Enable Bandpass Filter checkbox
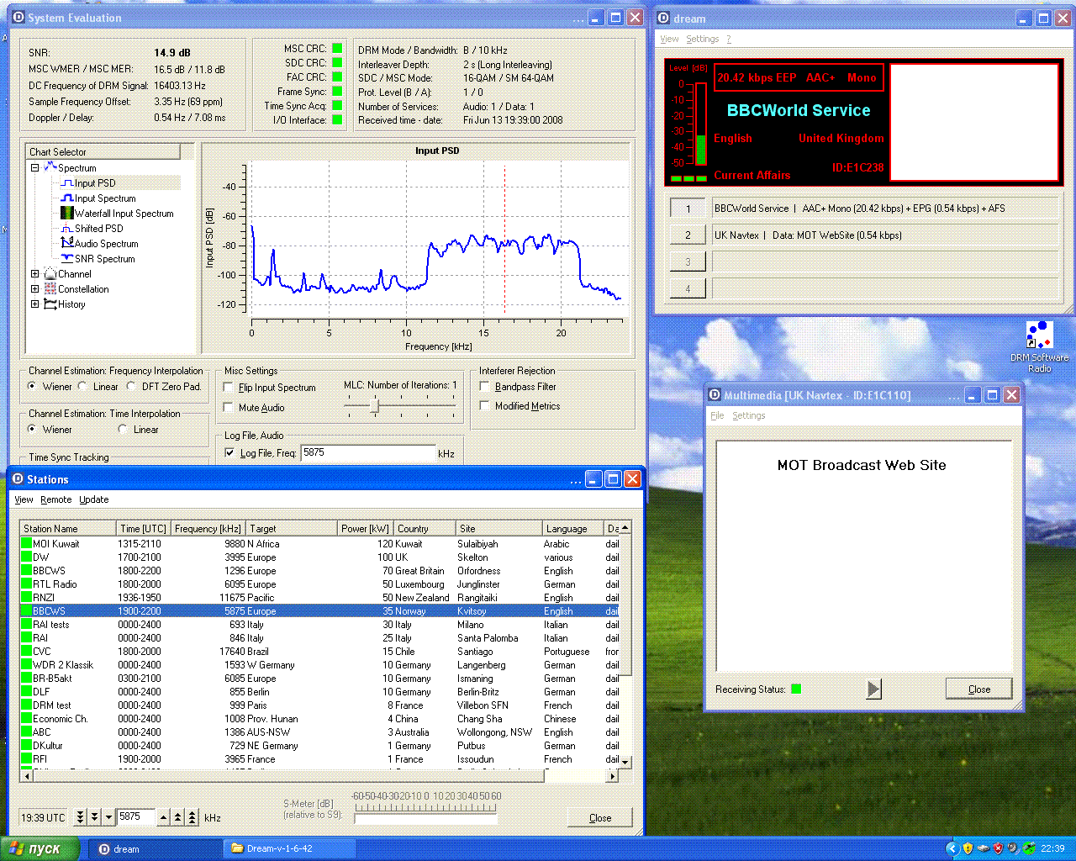The height and width of the screenshot is (861, 1076). (x=484, y=387)
